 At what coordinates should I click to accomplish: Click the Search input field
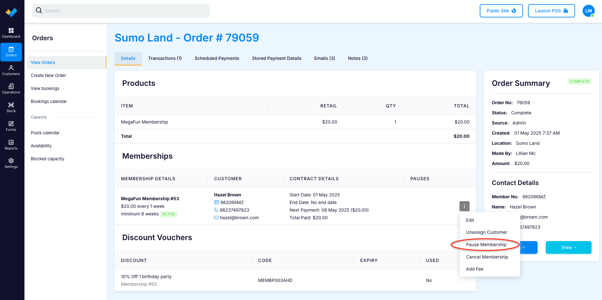[121, 11]
